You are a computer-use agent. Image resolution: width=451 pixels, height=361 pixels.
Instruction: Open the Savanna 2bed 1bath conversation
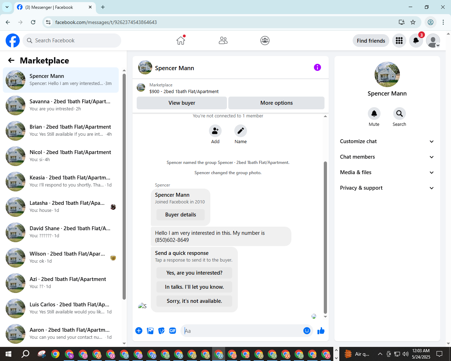[61, 105]
